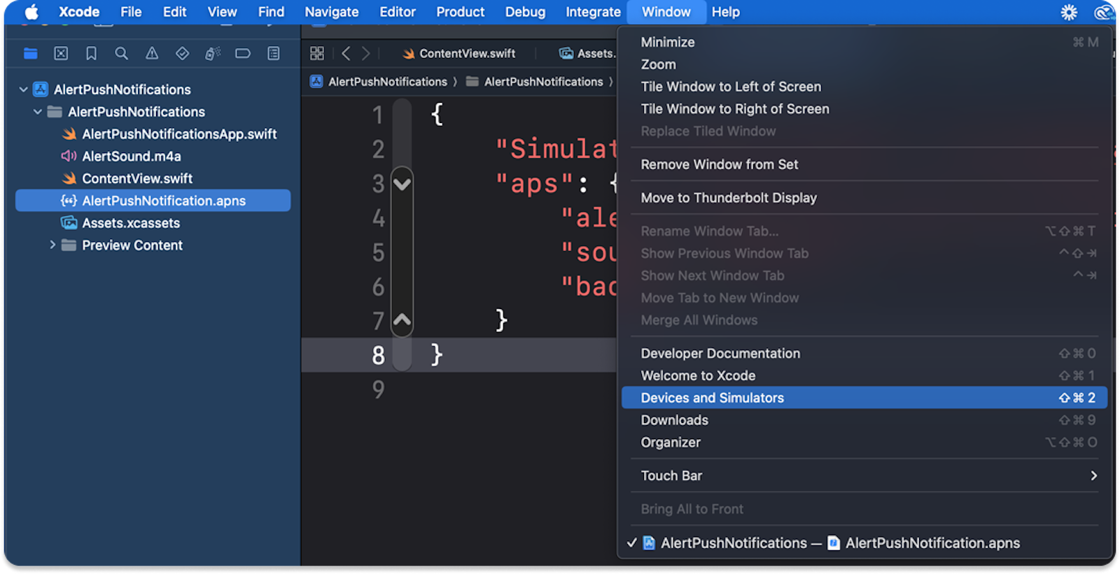Open Developer Documentation
The height and width of the screenshot is (574, 1120).
click(864, 354)
